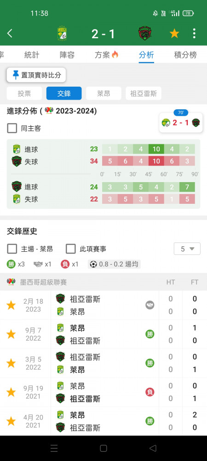The image size is (207, 461).
Task: Tap the Juárez team crest in header
Action: click(145, 34)
